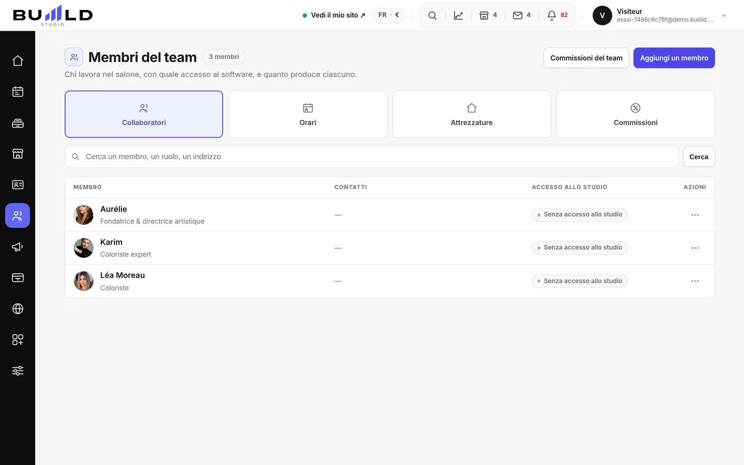Click the CONTATTI column header
Viewport: 744px width, 465px height.
[351, 187]
